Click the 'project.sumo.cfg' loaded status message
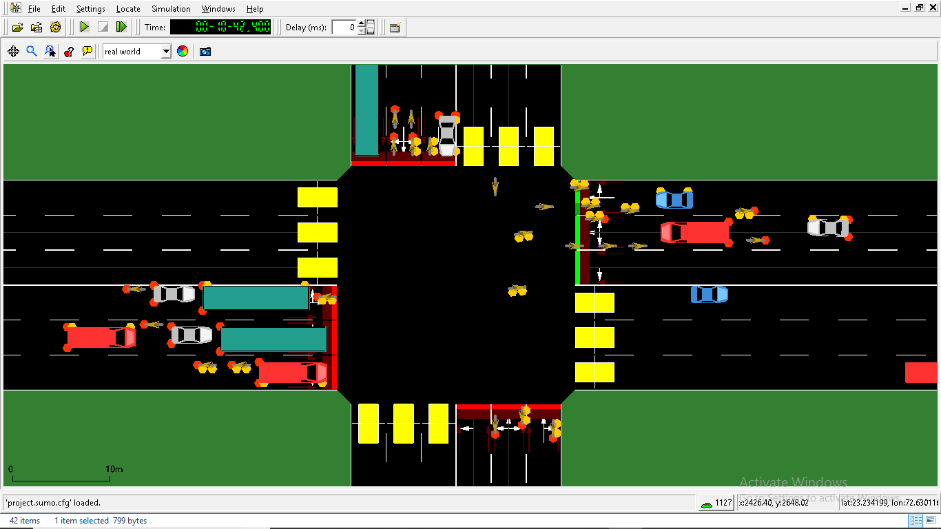The image size is (941, 529). (x=53, y=503)
